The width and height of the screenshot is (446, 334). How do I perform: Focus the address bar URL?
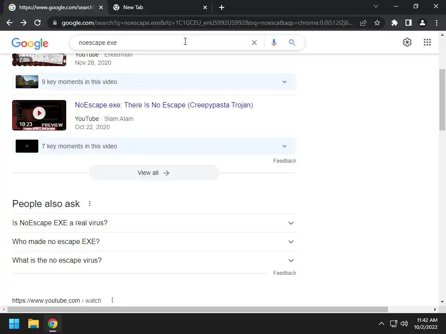[x=207, y=23]
